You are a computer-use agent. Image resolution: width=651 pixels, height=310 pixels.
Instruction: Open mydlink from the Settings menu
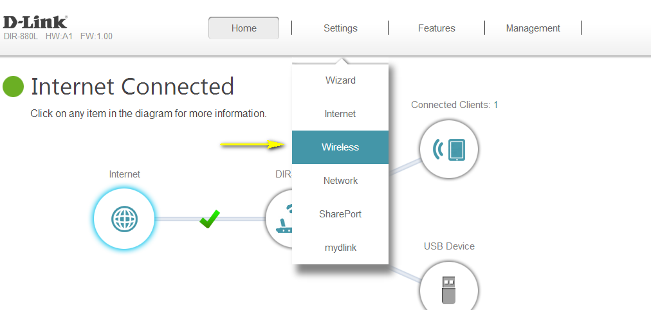tap(340, 248)
